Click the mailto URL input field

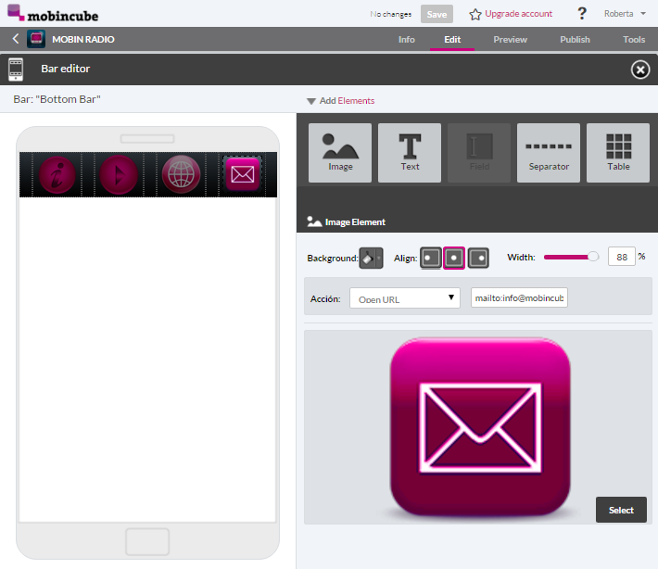pyautogui.click(x=519, y=297)
